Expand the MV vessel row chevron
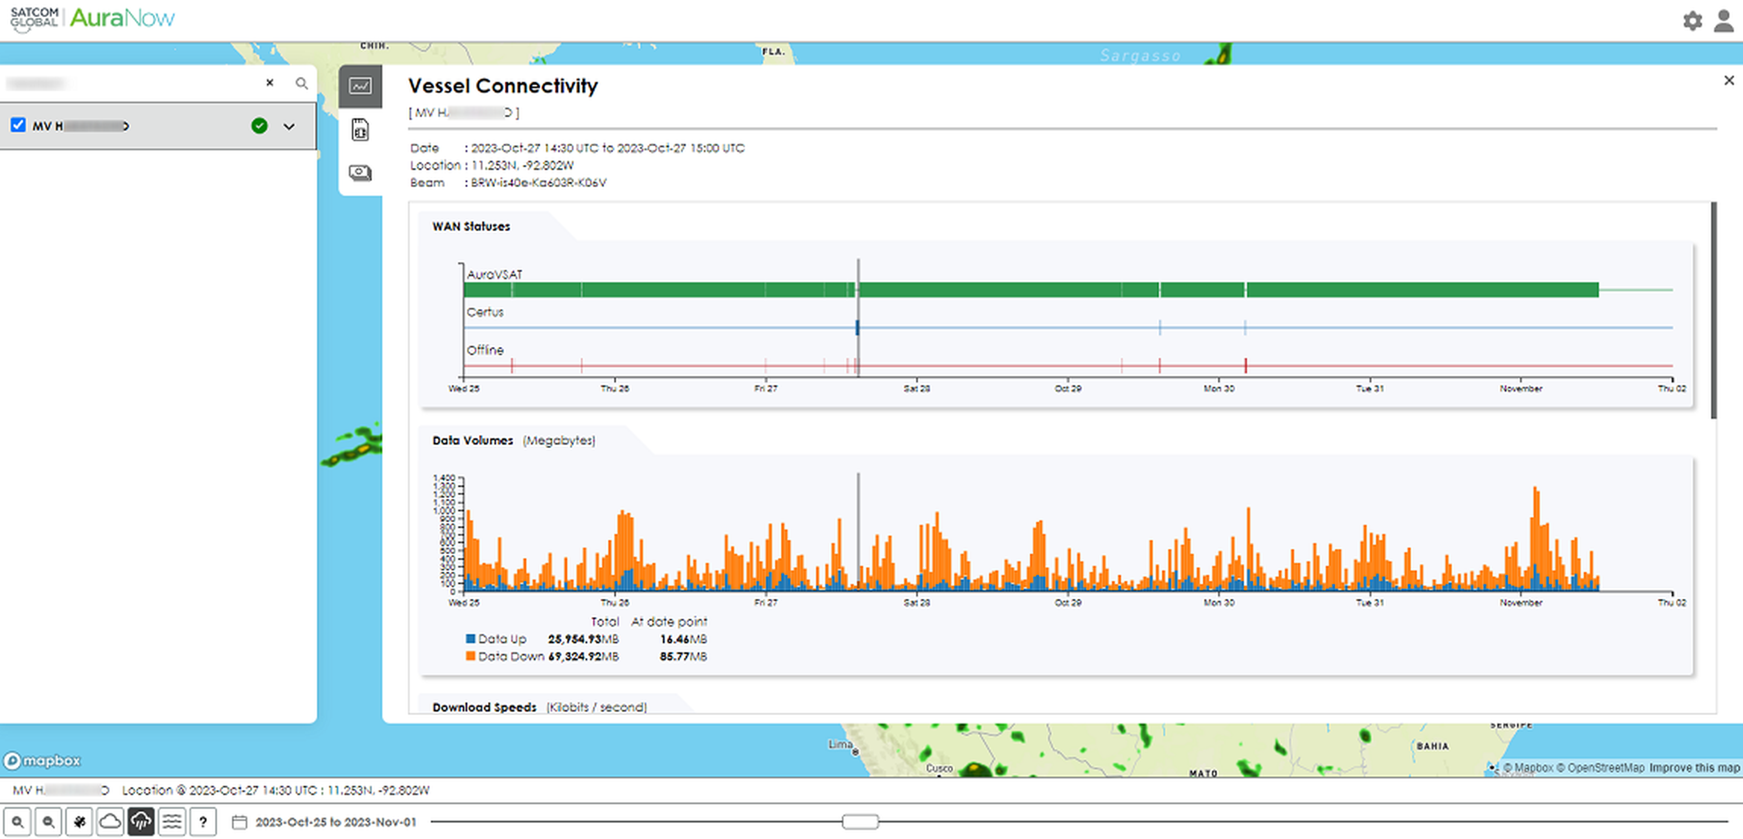 (x=289, y=127)
